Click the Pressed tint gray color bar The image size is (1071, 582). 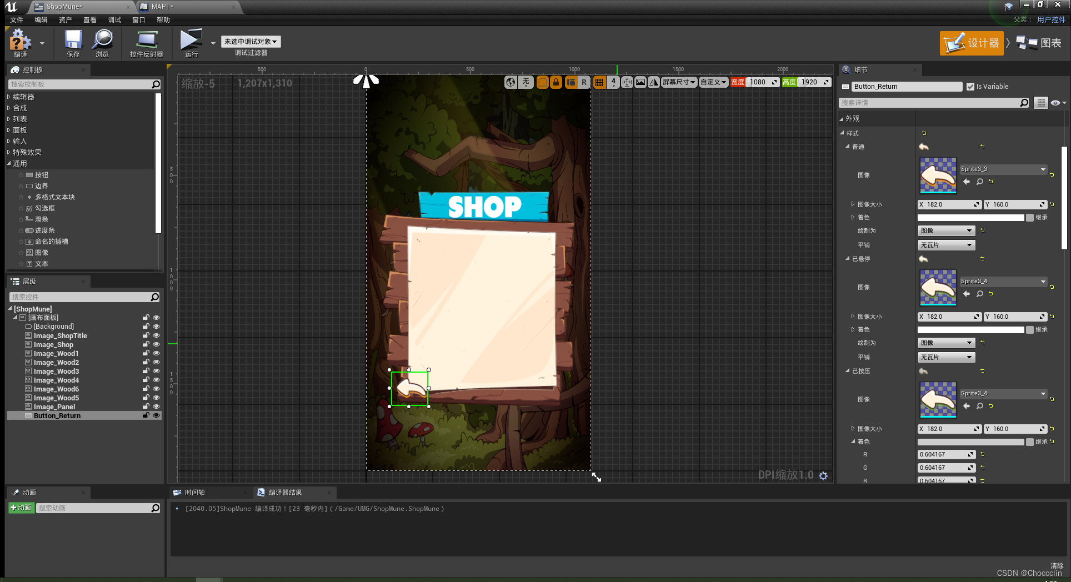click(x=970, y=442)
